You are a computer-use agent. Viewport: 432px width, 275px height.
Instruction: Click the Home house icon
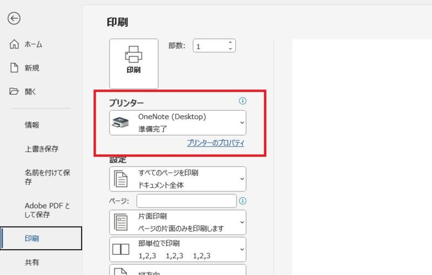pyautogui.click(x=15, y=45)
